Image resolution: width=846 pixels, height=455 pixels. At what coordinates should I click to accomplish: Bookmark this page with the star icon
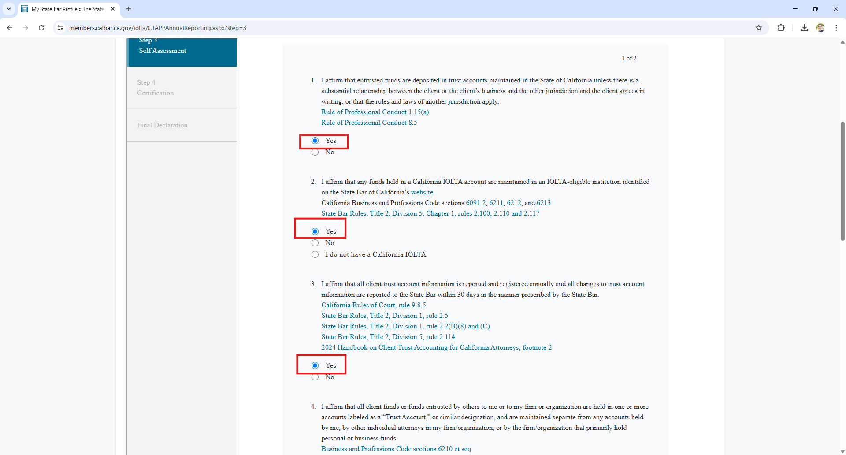(x=759, y=28)
